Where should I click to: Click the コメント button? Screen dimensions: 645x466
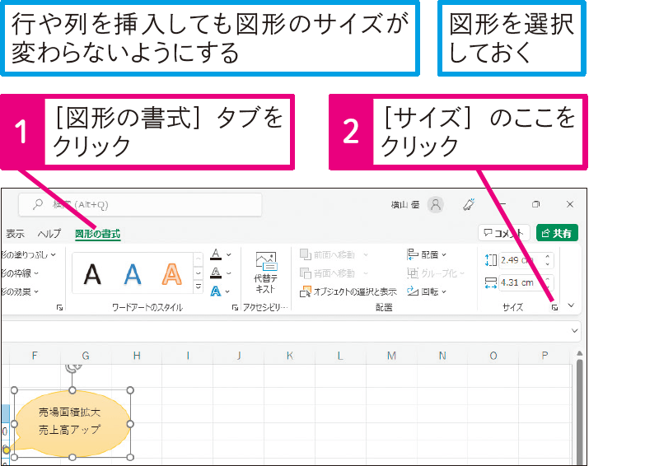[x=503, y=233]
